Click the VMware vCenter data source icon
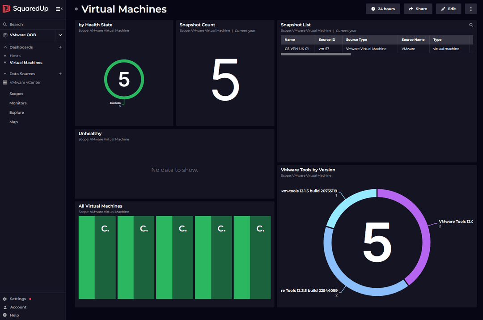483x320 pixels. (x=4, y=82)
